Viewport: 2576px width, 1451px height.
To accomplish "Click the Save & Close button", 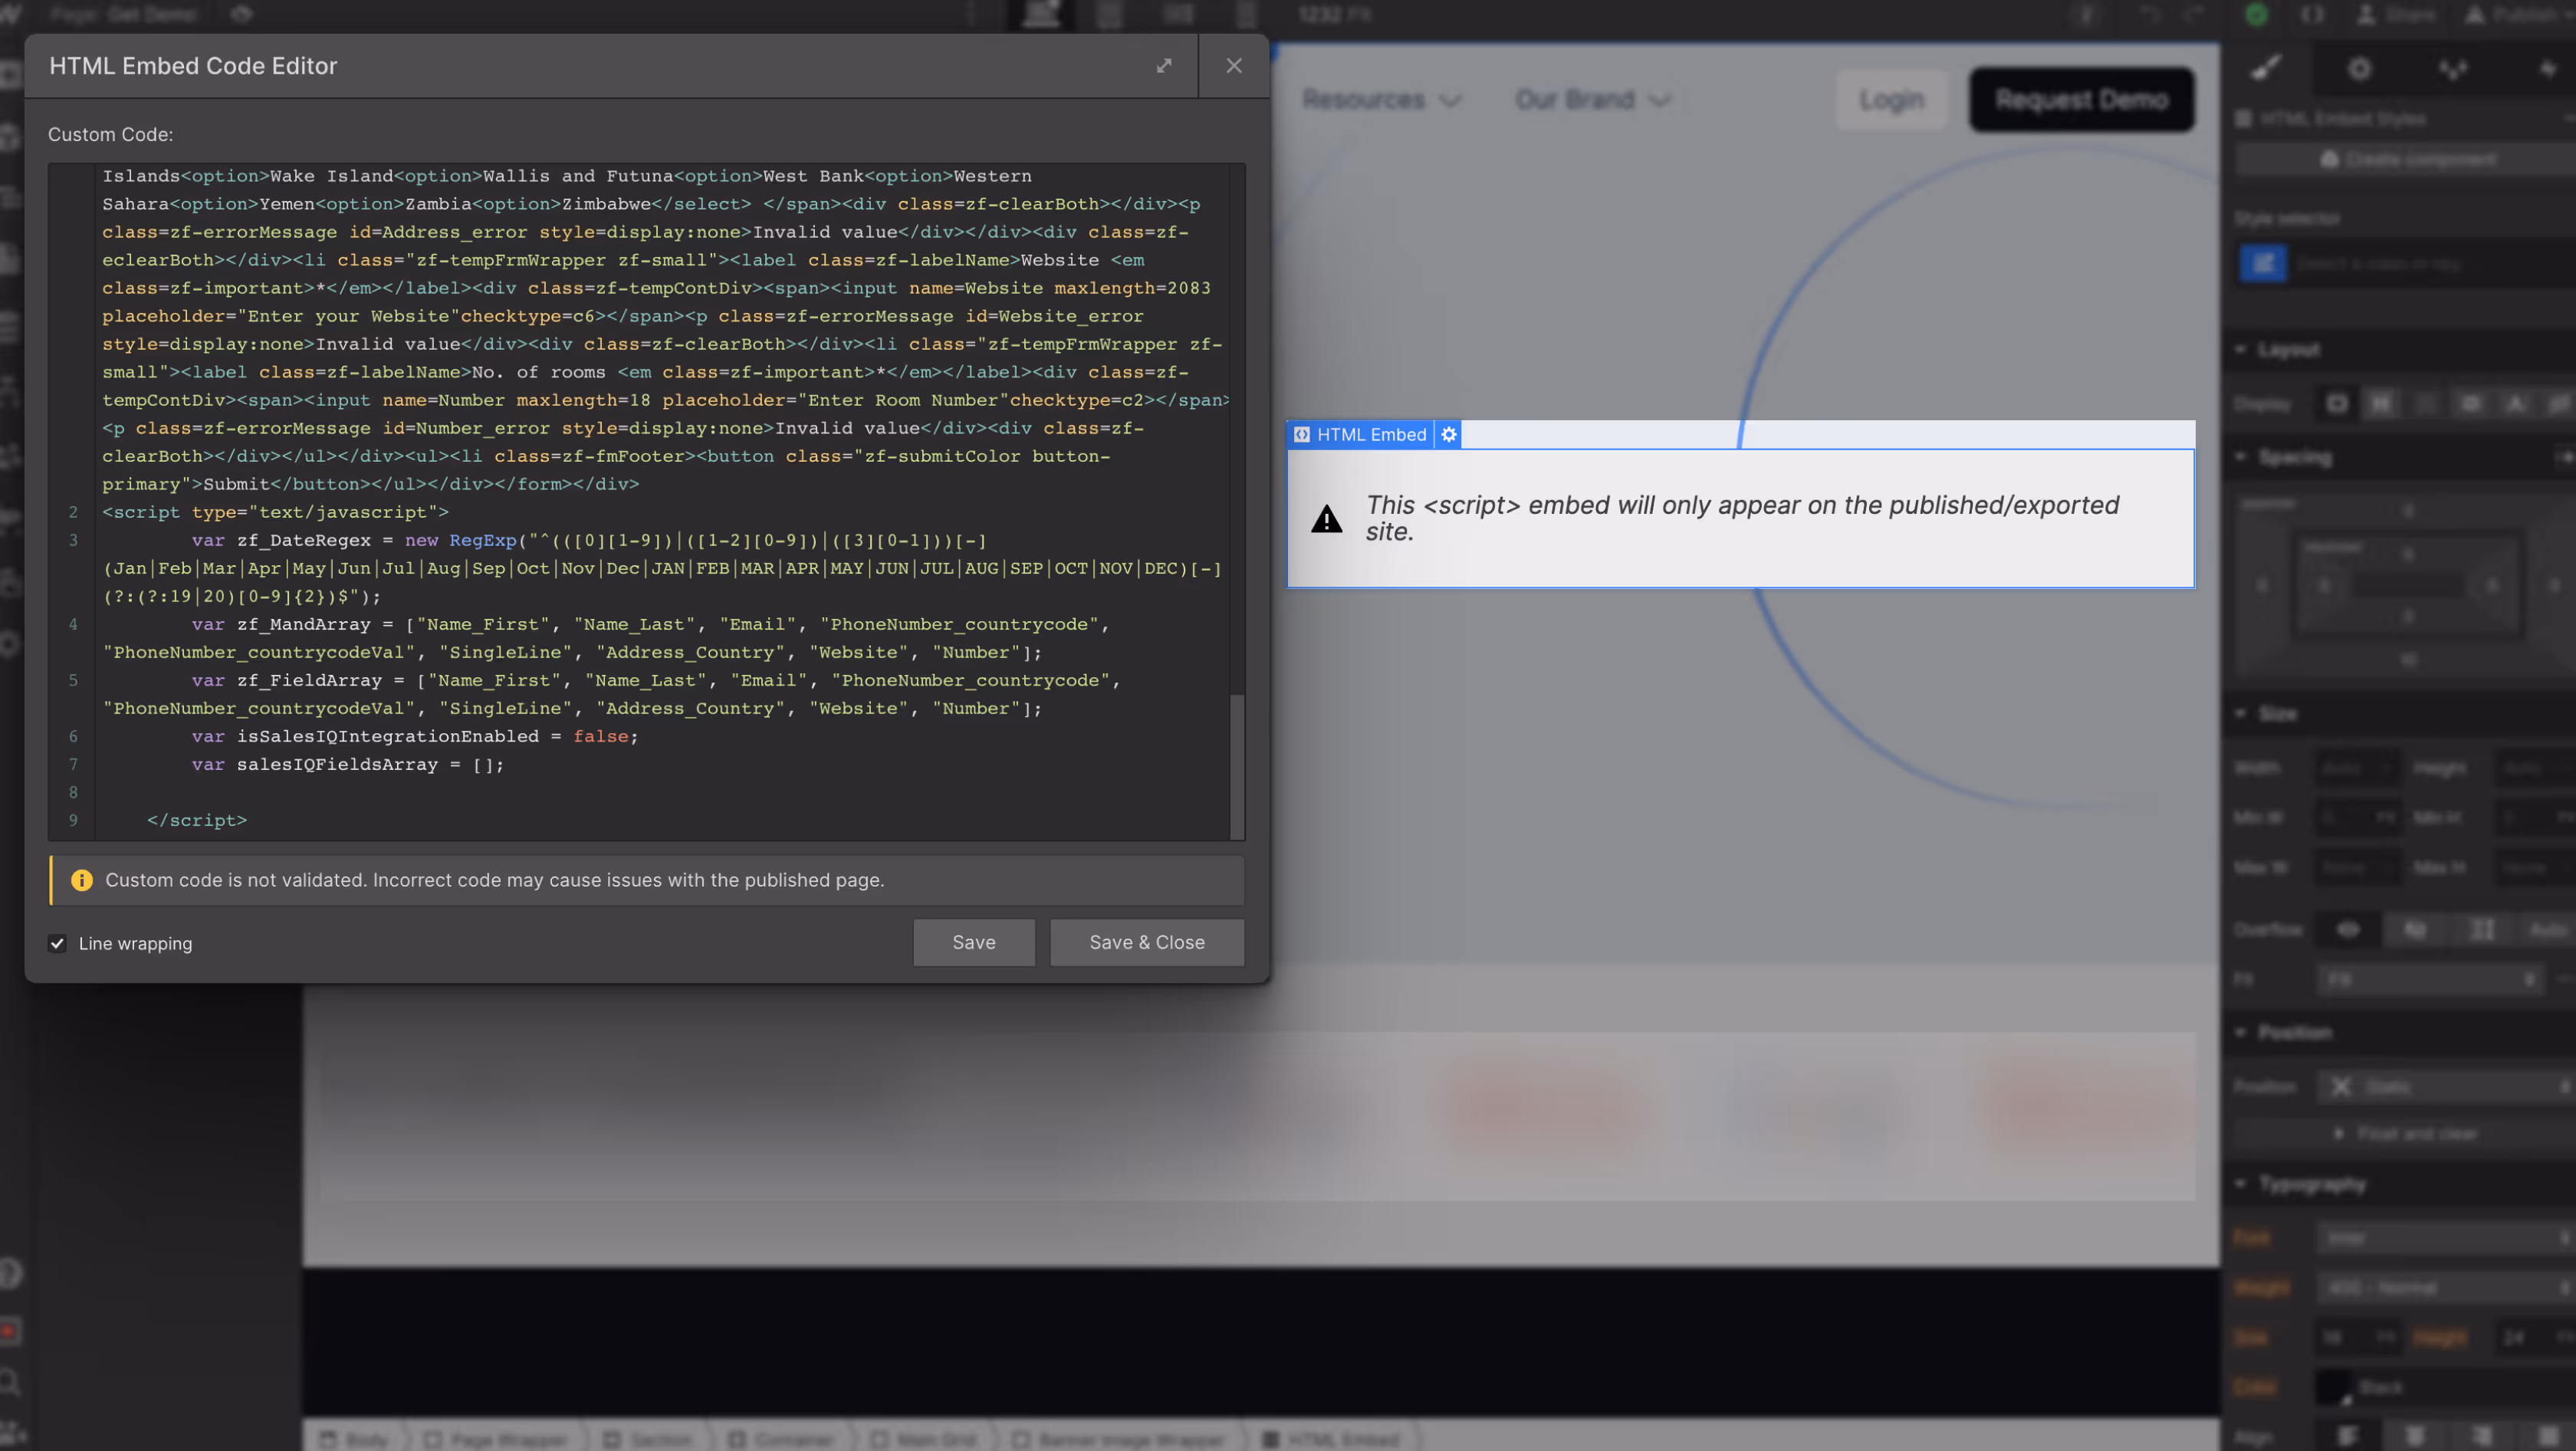I will (x=1146, y=942).
